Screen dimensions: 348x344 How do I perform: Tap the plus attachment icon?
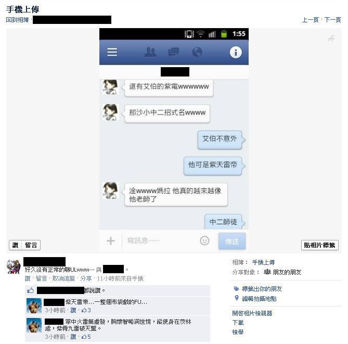click(111, 241)
